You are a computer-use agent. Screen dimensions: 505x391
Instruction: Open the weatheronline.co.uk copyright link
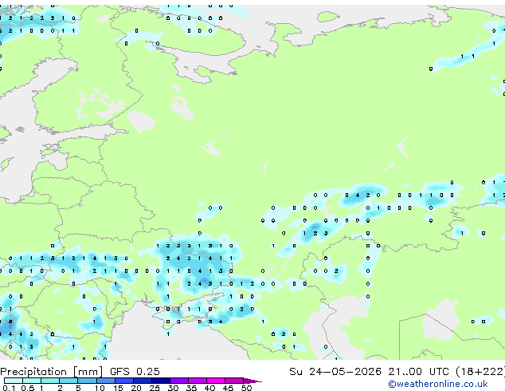tap(438, 384)
